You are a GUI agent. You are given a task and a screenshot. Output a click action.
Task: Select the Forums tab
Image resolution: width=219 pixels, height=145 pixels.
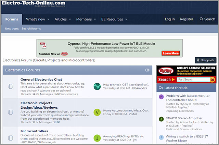click(12, 19)
